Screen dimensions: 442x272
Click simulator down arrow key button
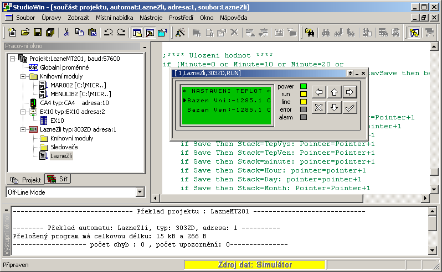click(x=335, y=107)
